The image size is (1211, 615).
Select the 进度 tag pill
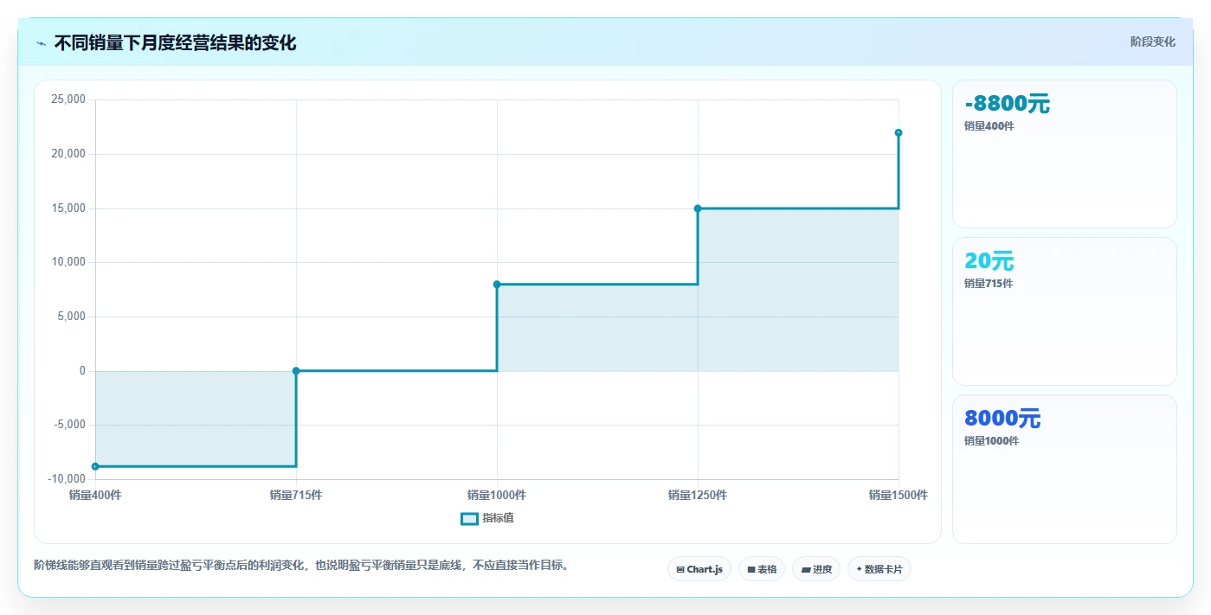coord(816,569)
